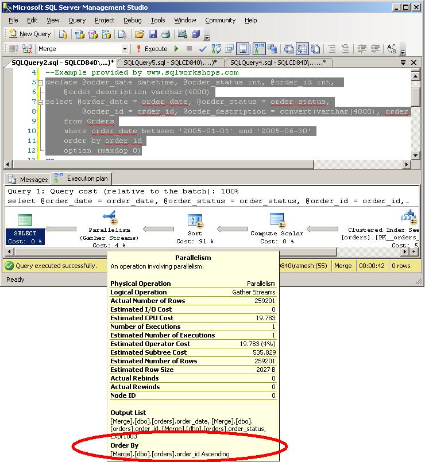Open the Window menu
Screen dimensions: 425x462
click(x=185, y=20)
